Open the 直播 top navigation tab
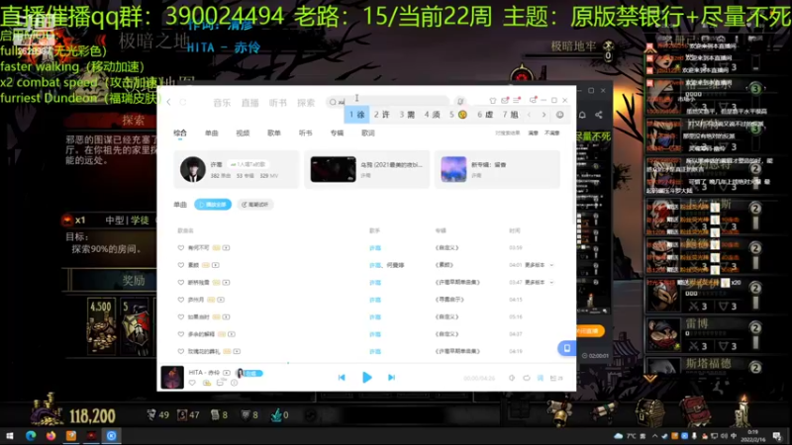This screenshot has width=792, height=445. tap(249, 103)
